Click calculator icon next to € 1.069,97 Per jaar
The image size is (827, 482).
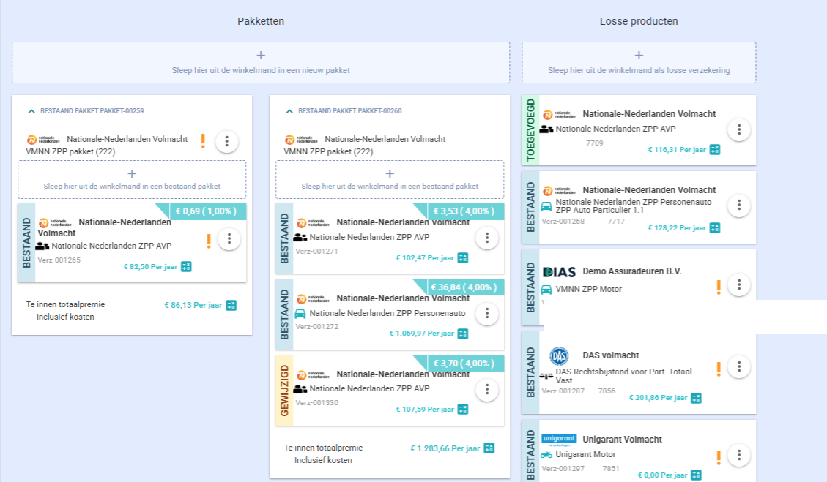pos(462,334)
